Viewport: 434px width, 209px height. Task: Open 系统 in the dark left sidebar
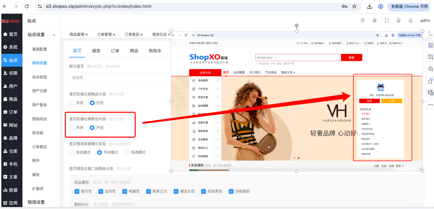11,47
